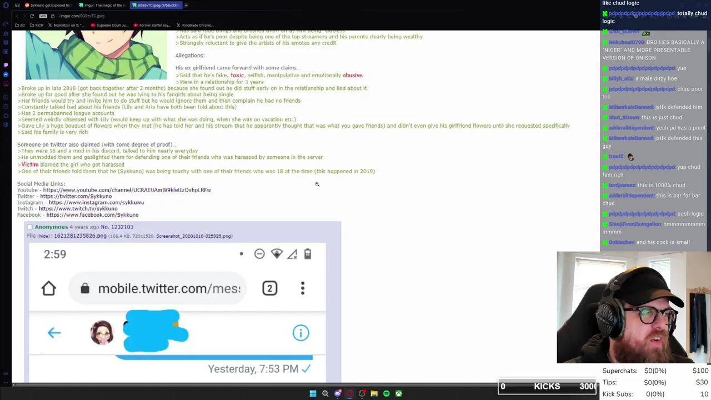Click the streamer webcam overlay
The image size is (711, 400).
pyautogui.click(x=634, y=307)
